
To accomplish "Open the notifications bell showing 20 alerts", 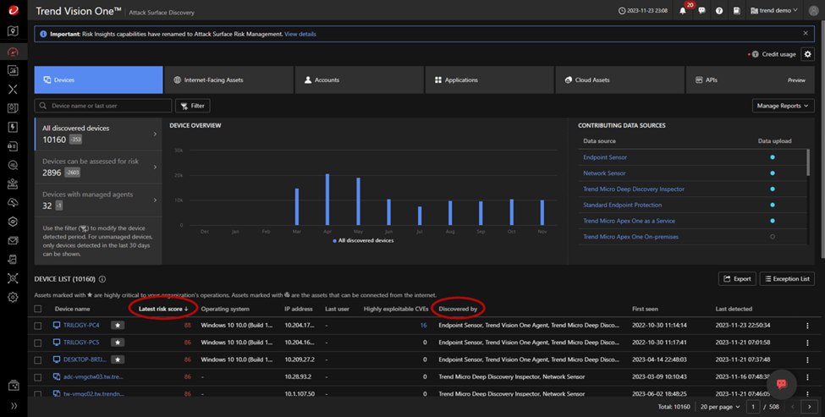I will click(x=683, y=10).
